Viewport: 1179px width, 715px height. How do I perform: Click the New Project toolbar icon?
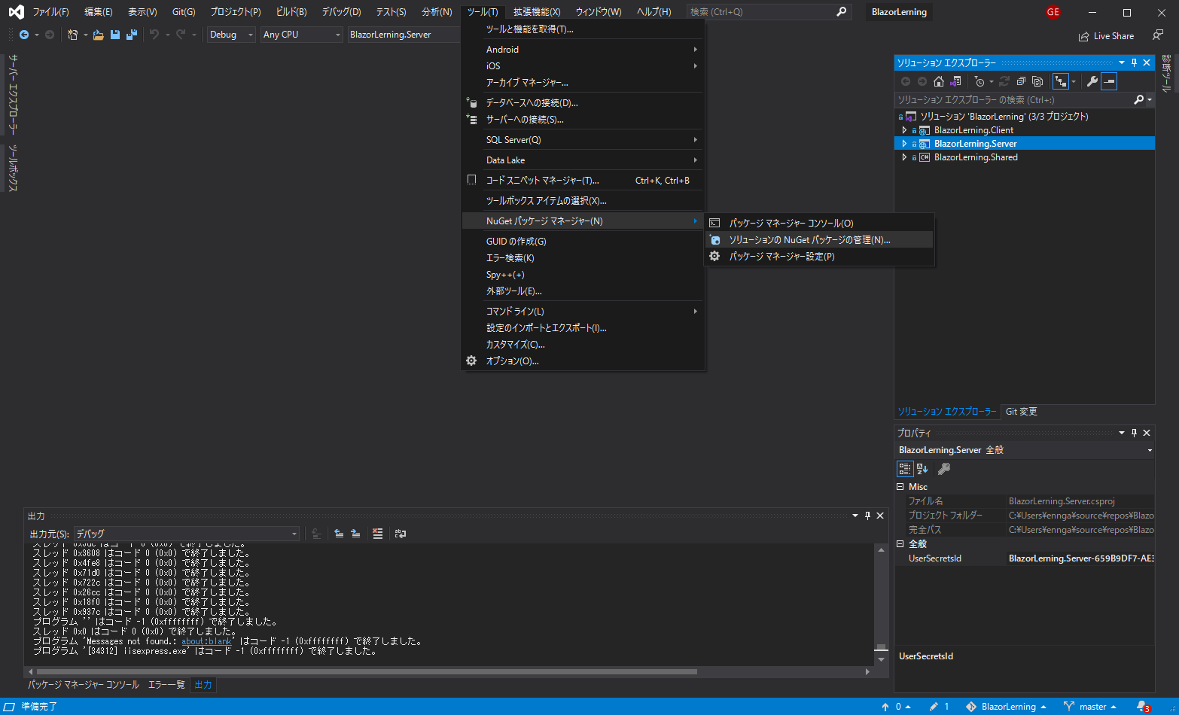(72, 35)
